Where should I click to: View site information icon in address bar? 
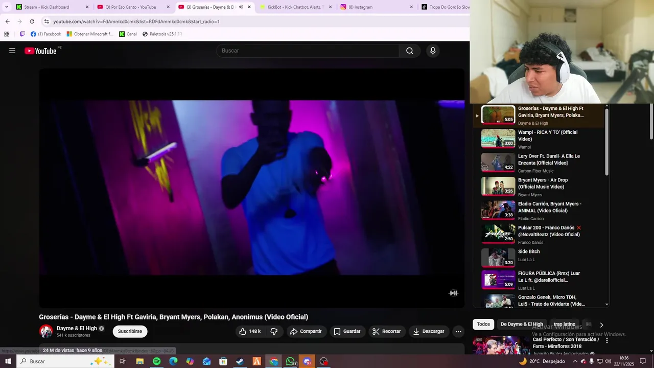pos(46,21)
